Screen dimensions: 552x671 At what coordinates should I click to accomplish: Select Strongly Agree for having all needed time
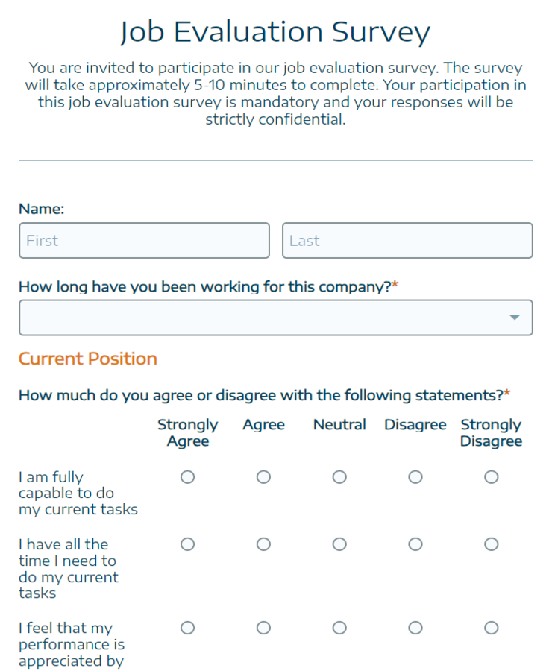pos(187,544)
